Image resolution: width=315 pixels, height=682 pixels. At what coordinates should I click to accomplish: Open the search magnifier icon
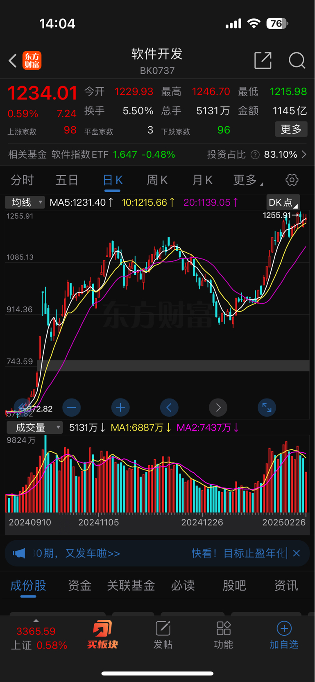click(297, 61)
